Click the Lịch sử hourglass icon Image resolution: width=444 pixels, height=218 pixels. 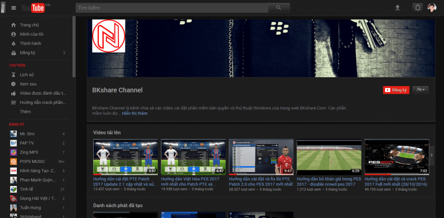(13, 75)
